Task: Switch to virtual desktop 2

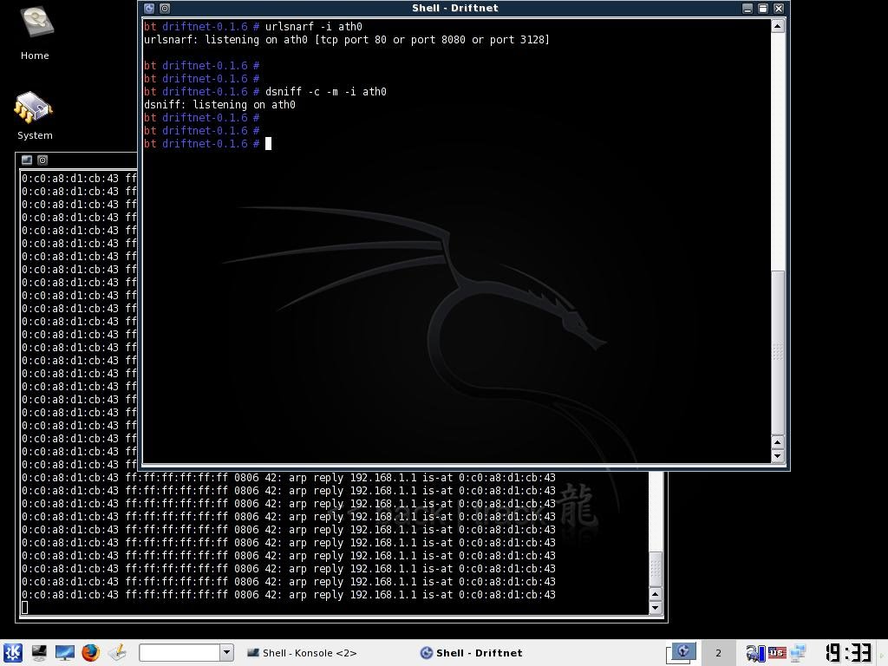Action: pyautogui.click(x=718, y=653)
